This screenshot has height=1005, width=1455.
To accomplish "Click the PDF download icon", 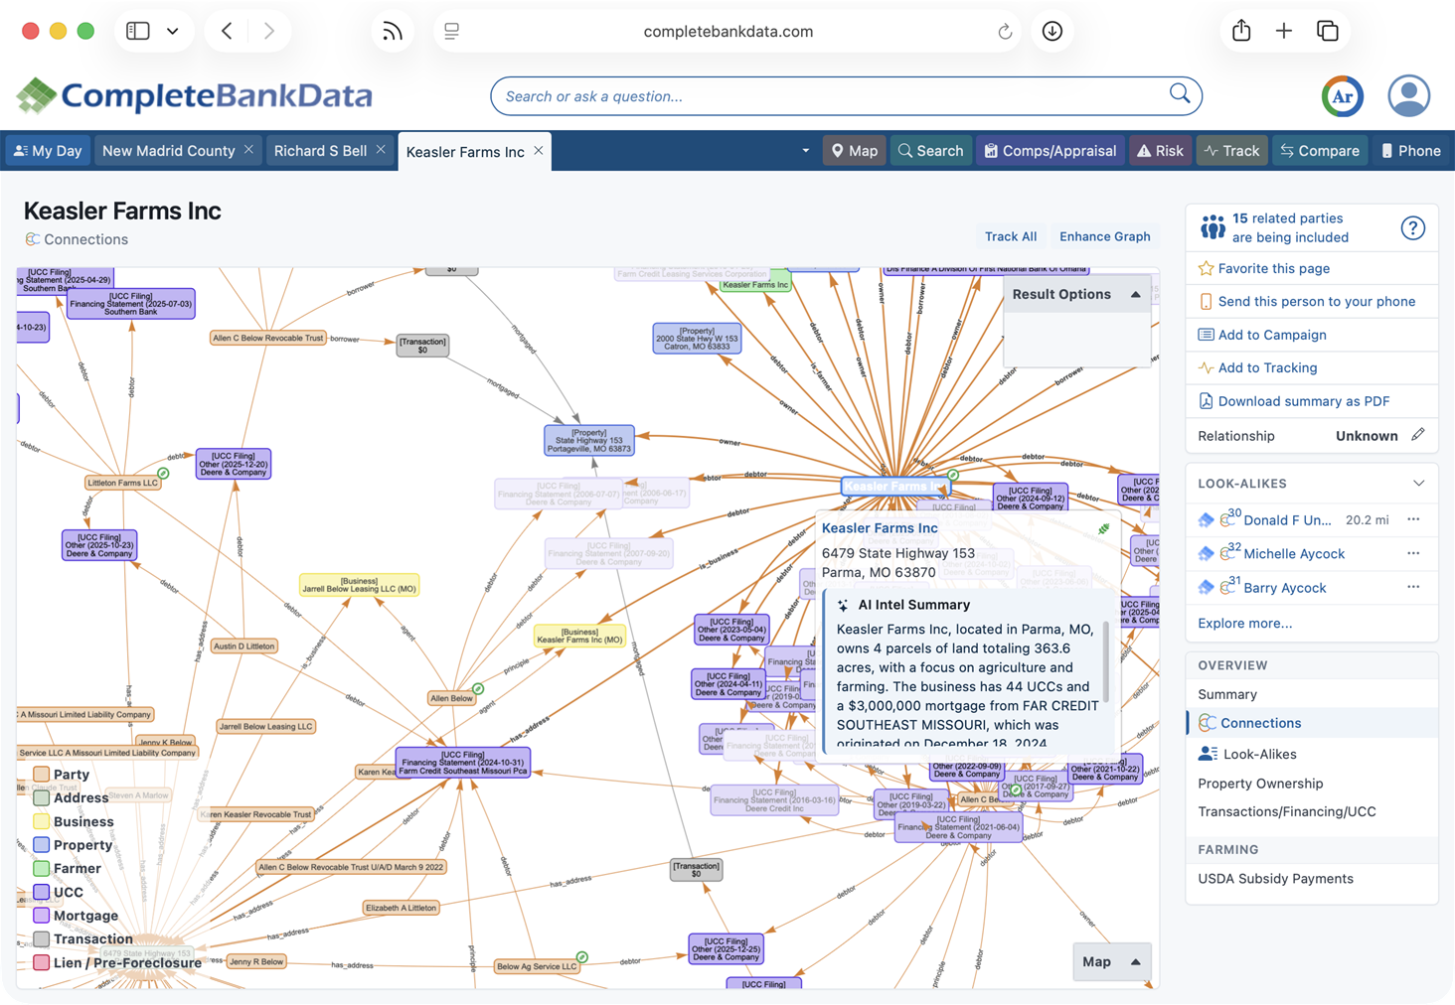I will pos(1206,401).
